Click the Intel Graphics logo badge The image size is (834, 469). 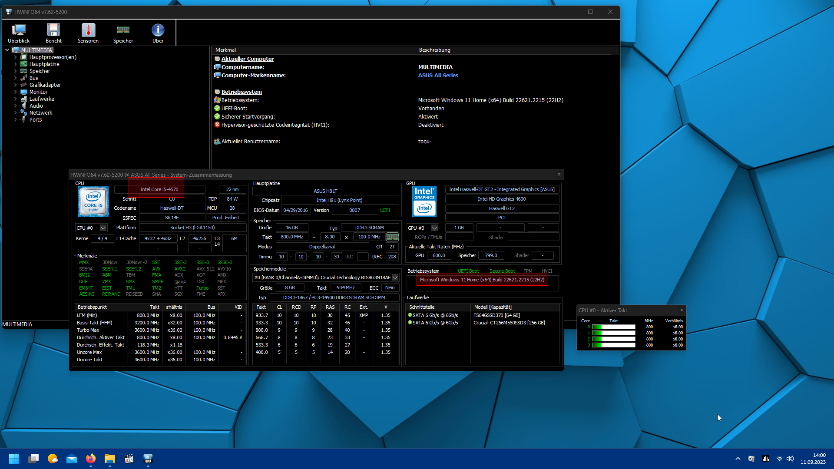coord(424,201)
